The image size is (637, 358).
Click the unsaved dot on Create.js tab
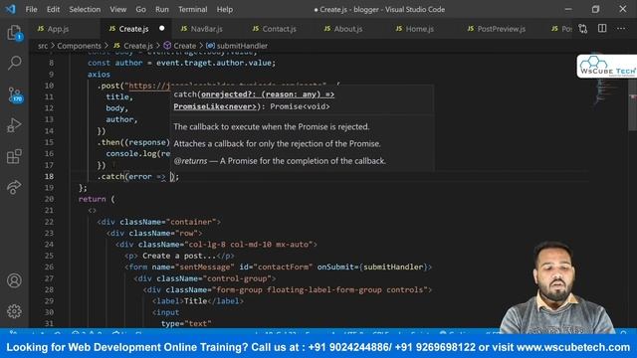pyautogui.click(x=162, y=29)
